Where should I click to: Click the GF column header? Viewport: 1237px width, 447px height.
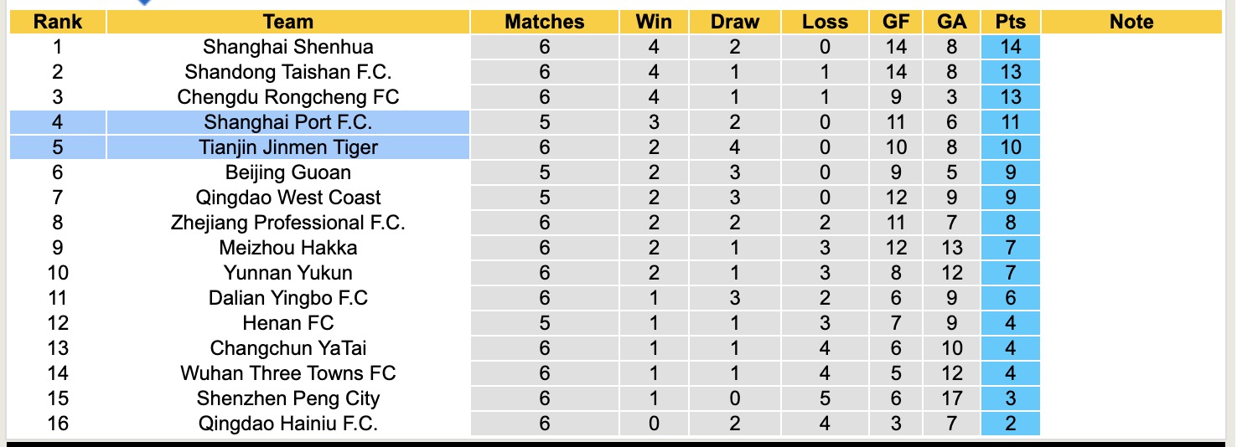point(896,22)
